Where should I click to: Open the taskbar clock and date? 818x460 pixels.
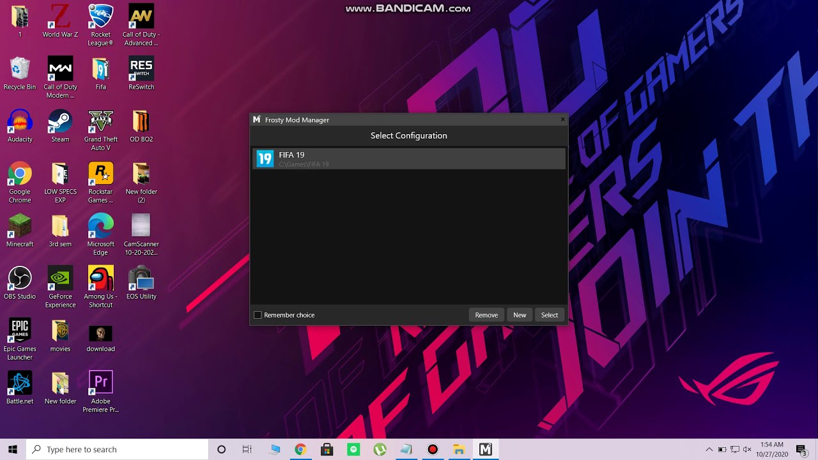click(x=772, y=449)
